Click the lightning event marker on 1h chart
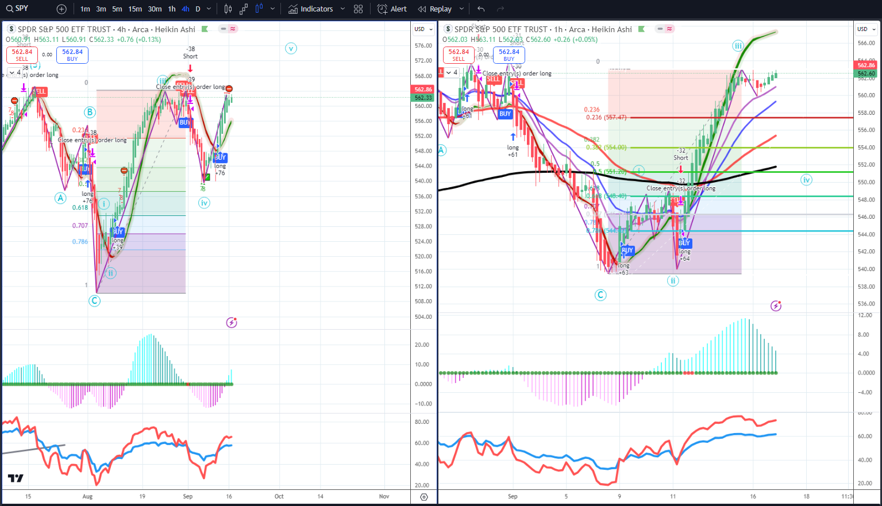 click(776, 306)
